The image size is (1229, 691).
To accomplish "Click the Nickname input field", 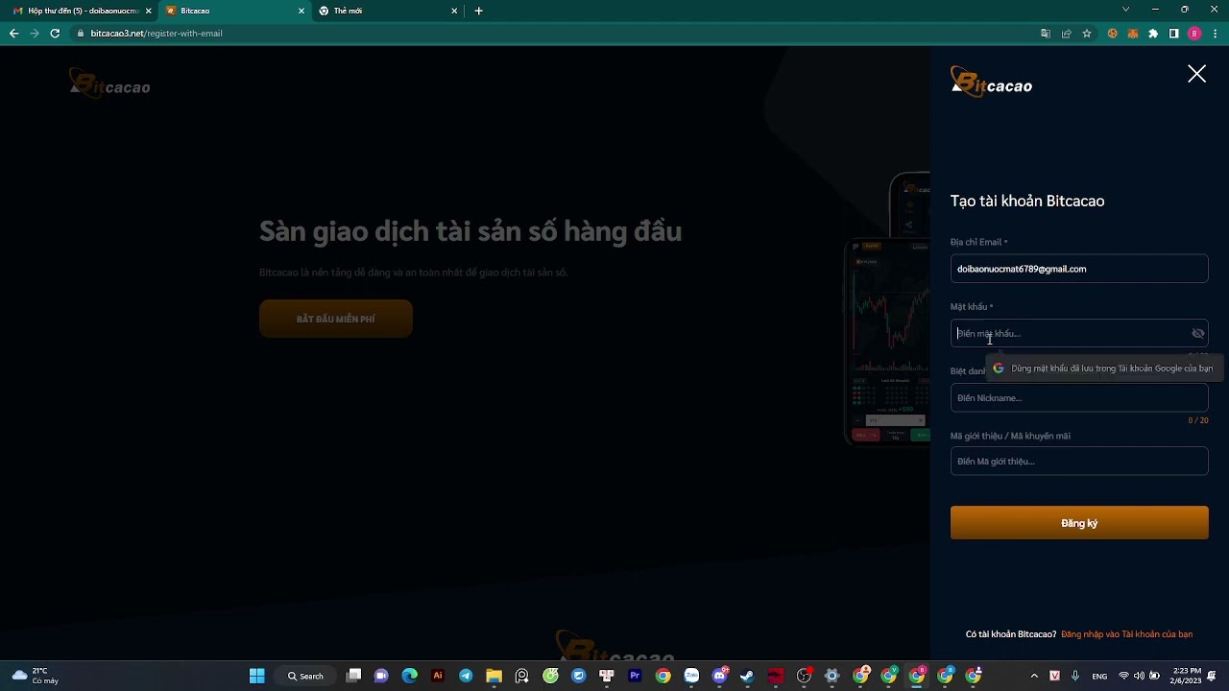I will pos(1079,397).
